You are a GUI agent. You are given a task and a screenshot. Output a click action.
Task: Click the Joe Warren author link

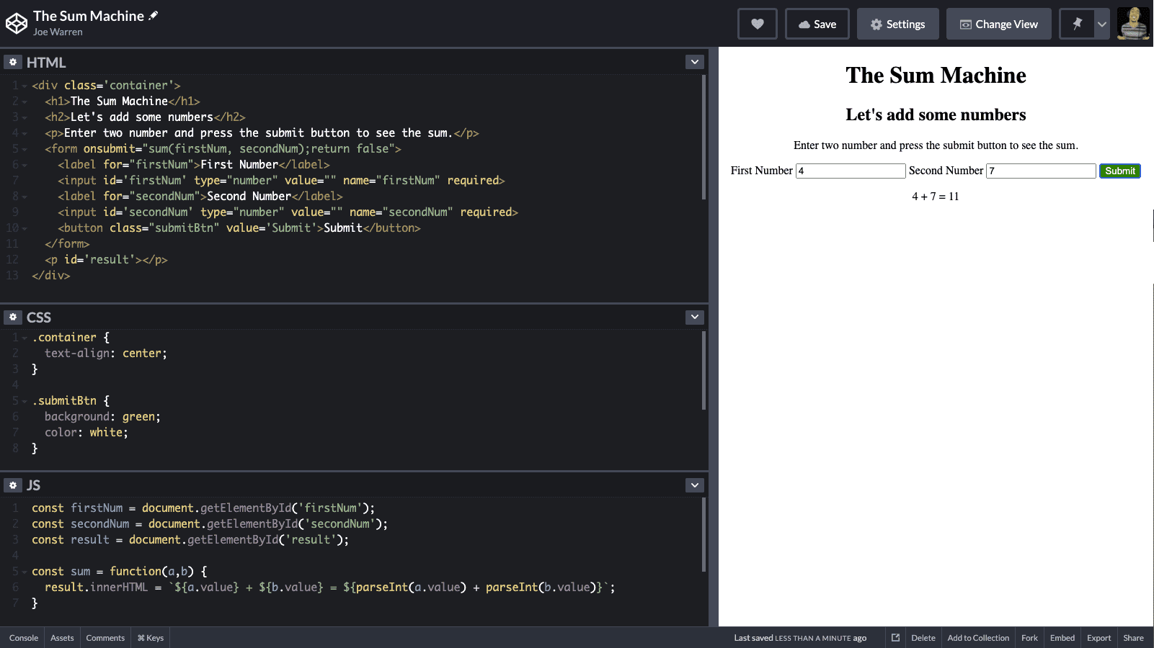click(x=58, y=32)
